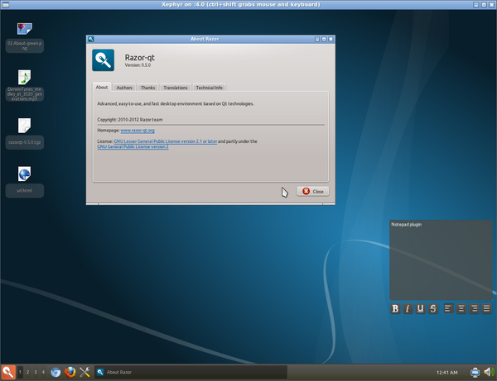Toggle italic in the Notepad plugin
The width and height of the screenshot is (497, 381).
click(x=408, y=308)
